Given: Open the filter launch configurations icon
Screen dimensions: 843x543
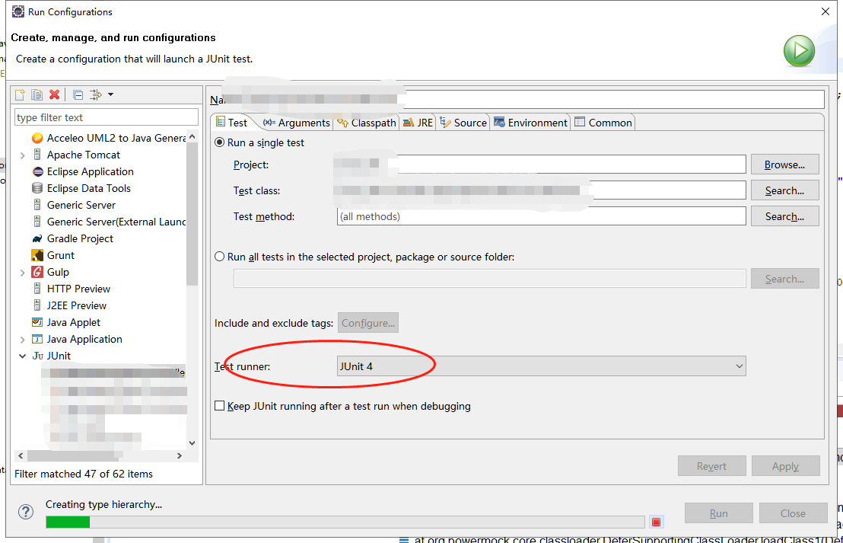Looking at the screenshot, I should pyautogui.click(x=96, y=94).
